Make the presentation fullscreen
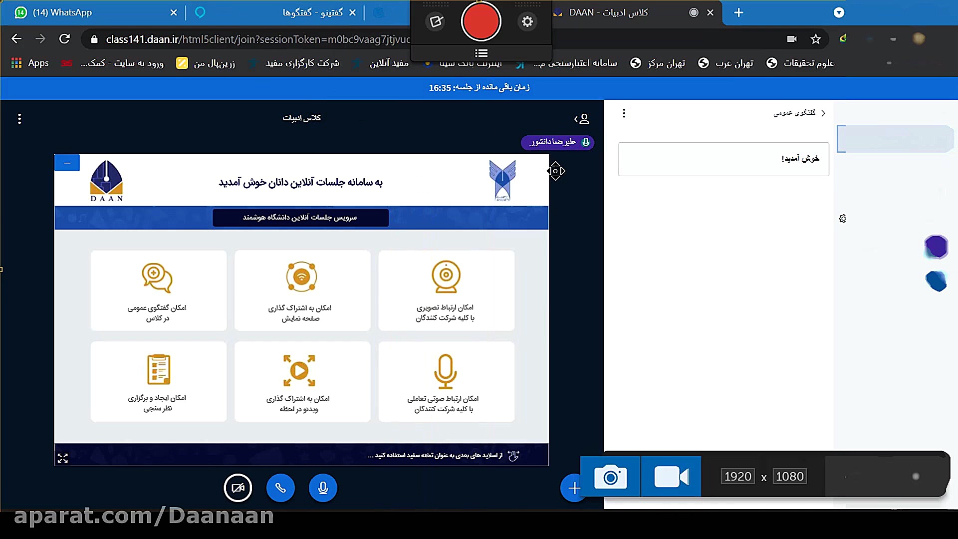958x539 pixels. 62,457
